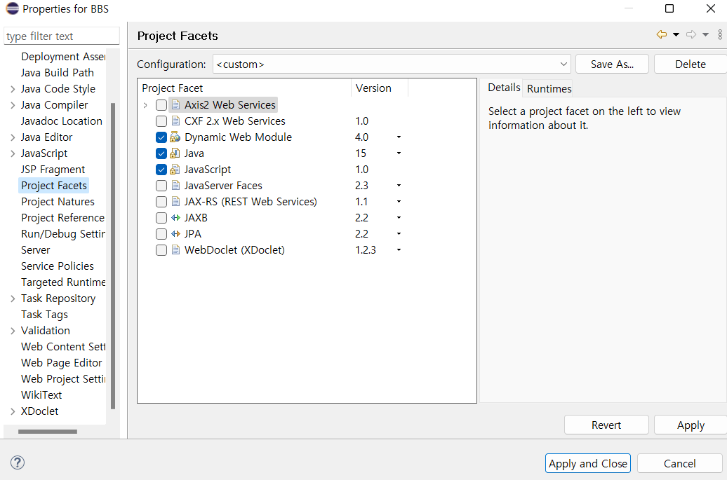Open JAX-RS version dropdown
This screenshot has height=480, width=727.
[399, 202]
